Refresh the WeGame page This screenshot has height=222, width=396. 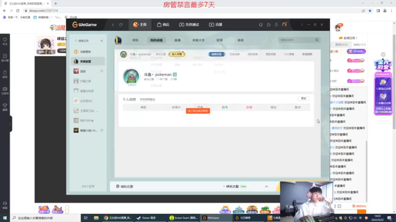tap(121, 25)
